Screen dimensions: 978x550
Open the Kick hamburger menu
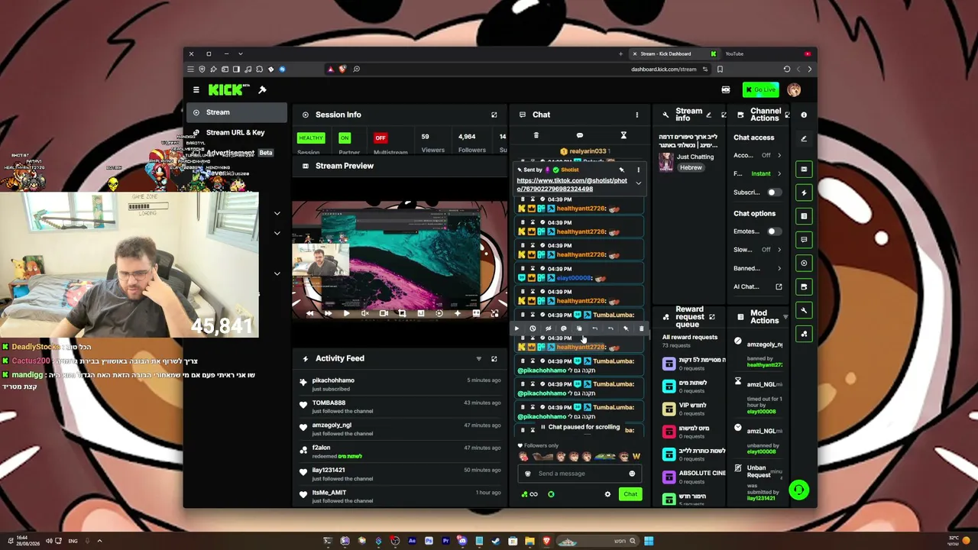click(x=196, y=90)
